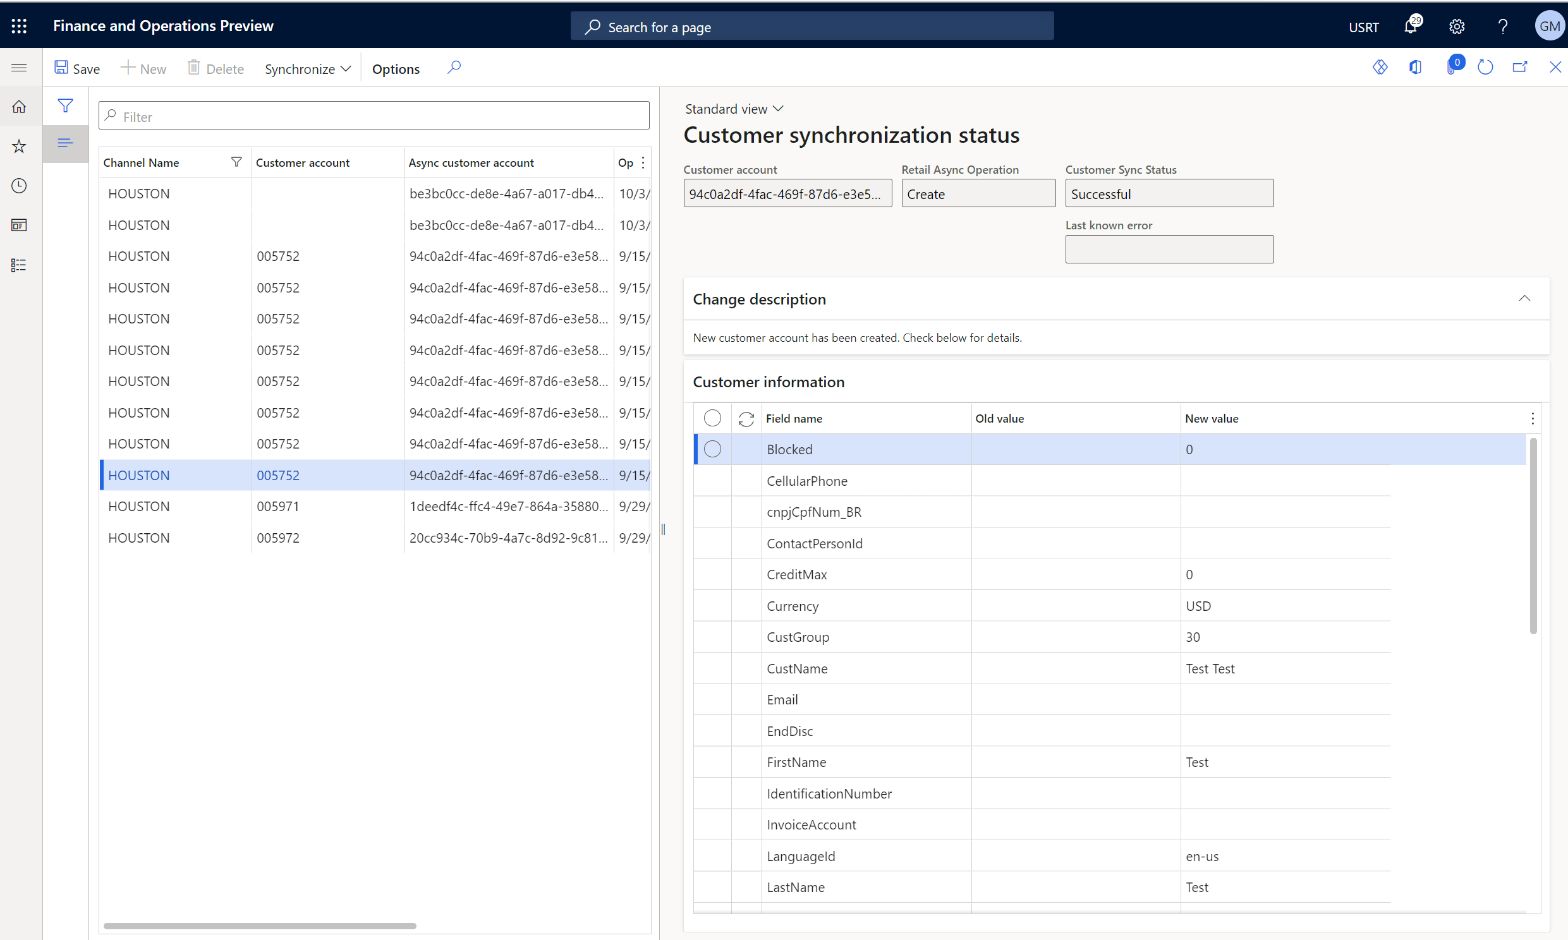Screen dimensions: 1568x940
Task: Refresh icon in Customer information grid header
Action: click(x=746, y=419)
